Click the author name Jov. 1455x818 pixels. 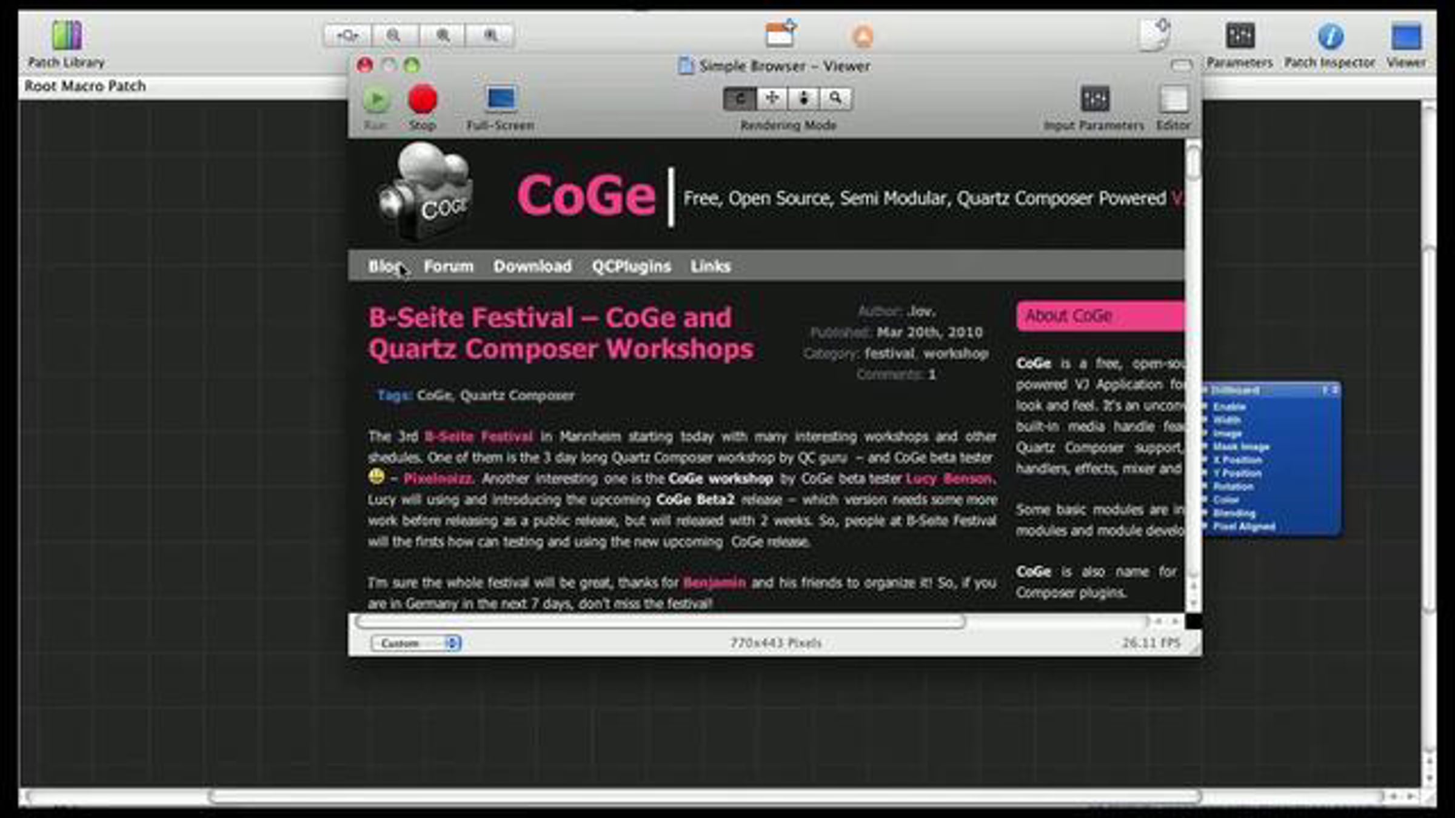pyautogui.click(x=921, y=311)
